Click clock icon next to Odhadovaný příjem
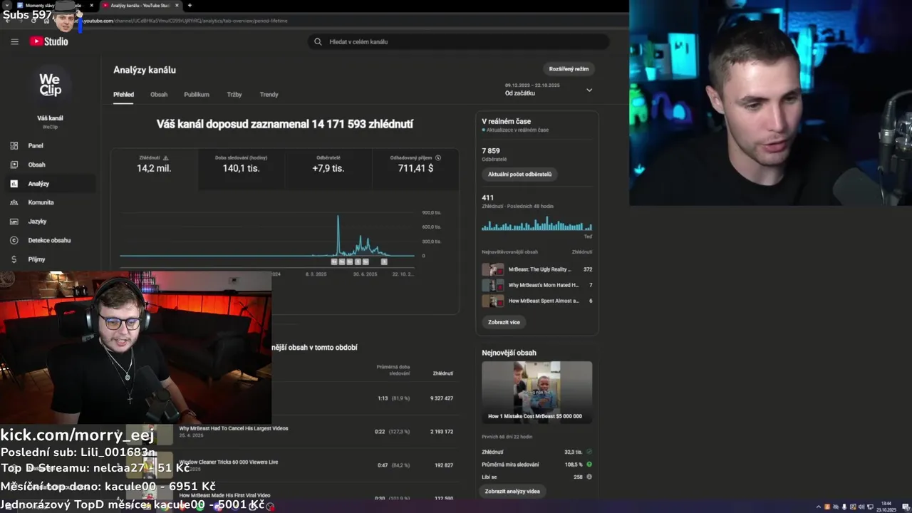The image size is (912, 513). pyautogui.click(x=438, y=157)
